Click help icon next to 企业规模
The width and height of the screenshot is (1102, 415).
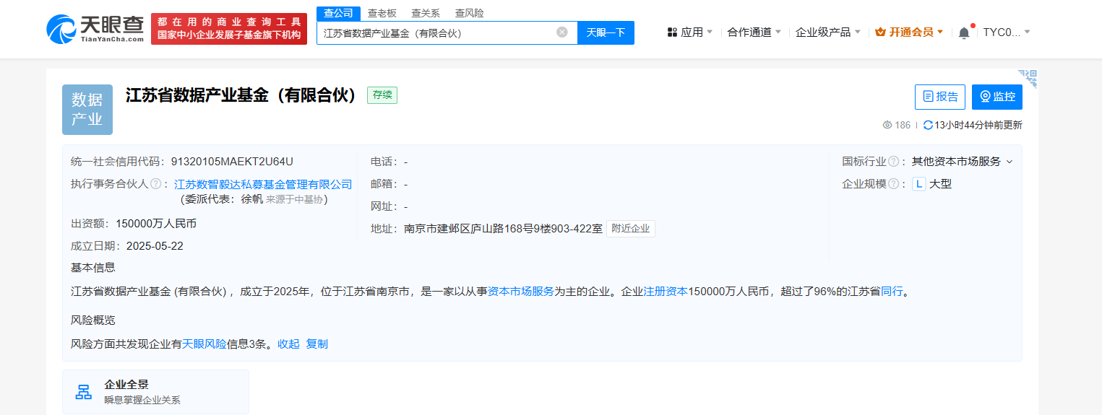[893, 184]
